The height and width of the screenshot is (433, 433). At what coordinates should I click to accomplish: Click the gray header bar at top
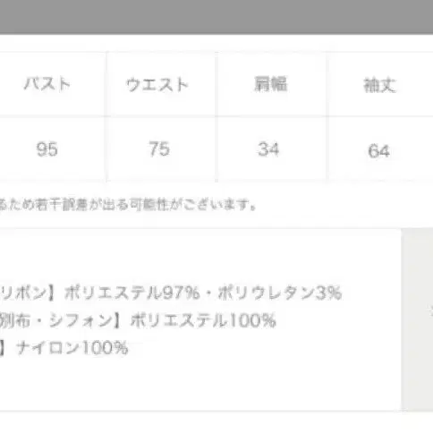point(216,16)
